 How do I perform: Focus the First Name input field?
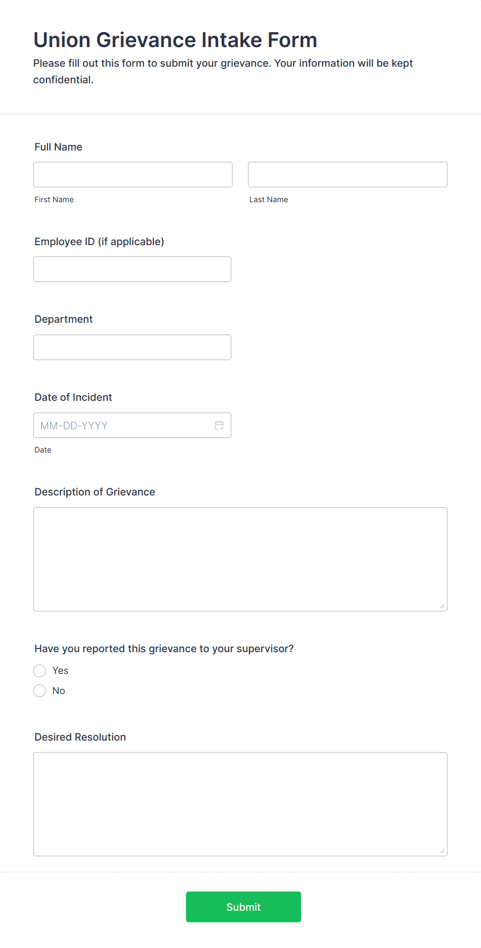point(133,174)
